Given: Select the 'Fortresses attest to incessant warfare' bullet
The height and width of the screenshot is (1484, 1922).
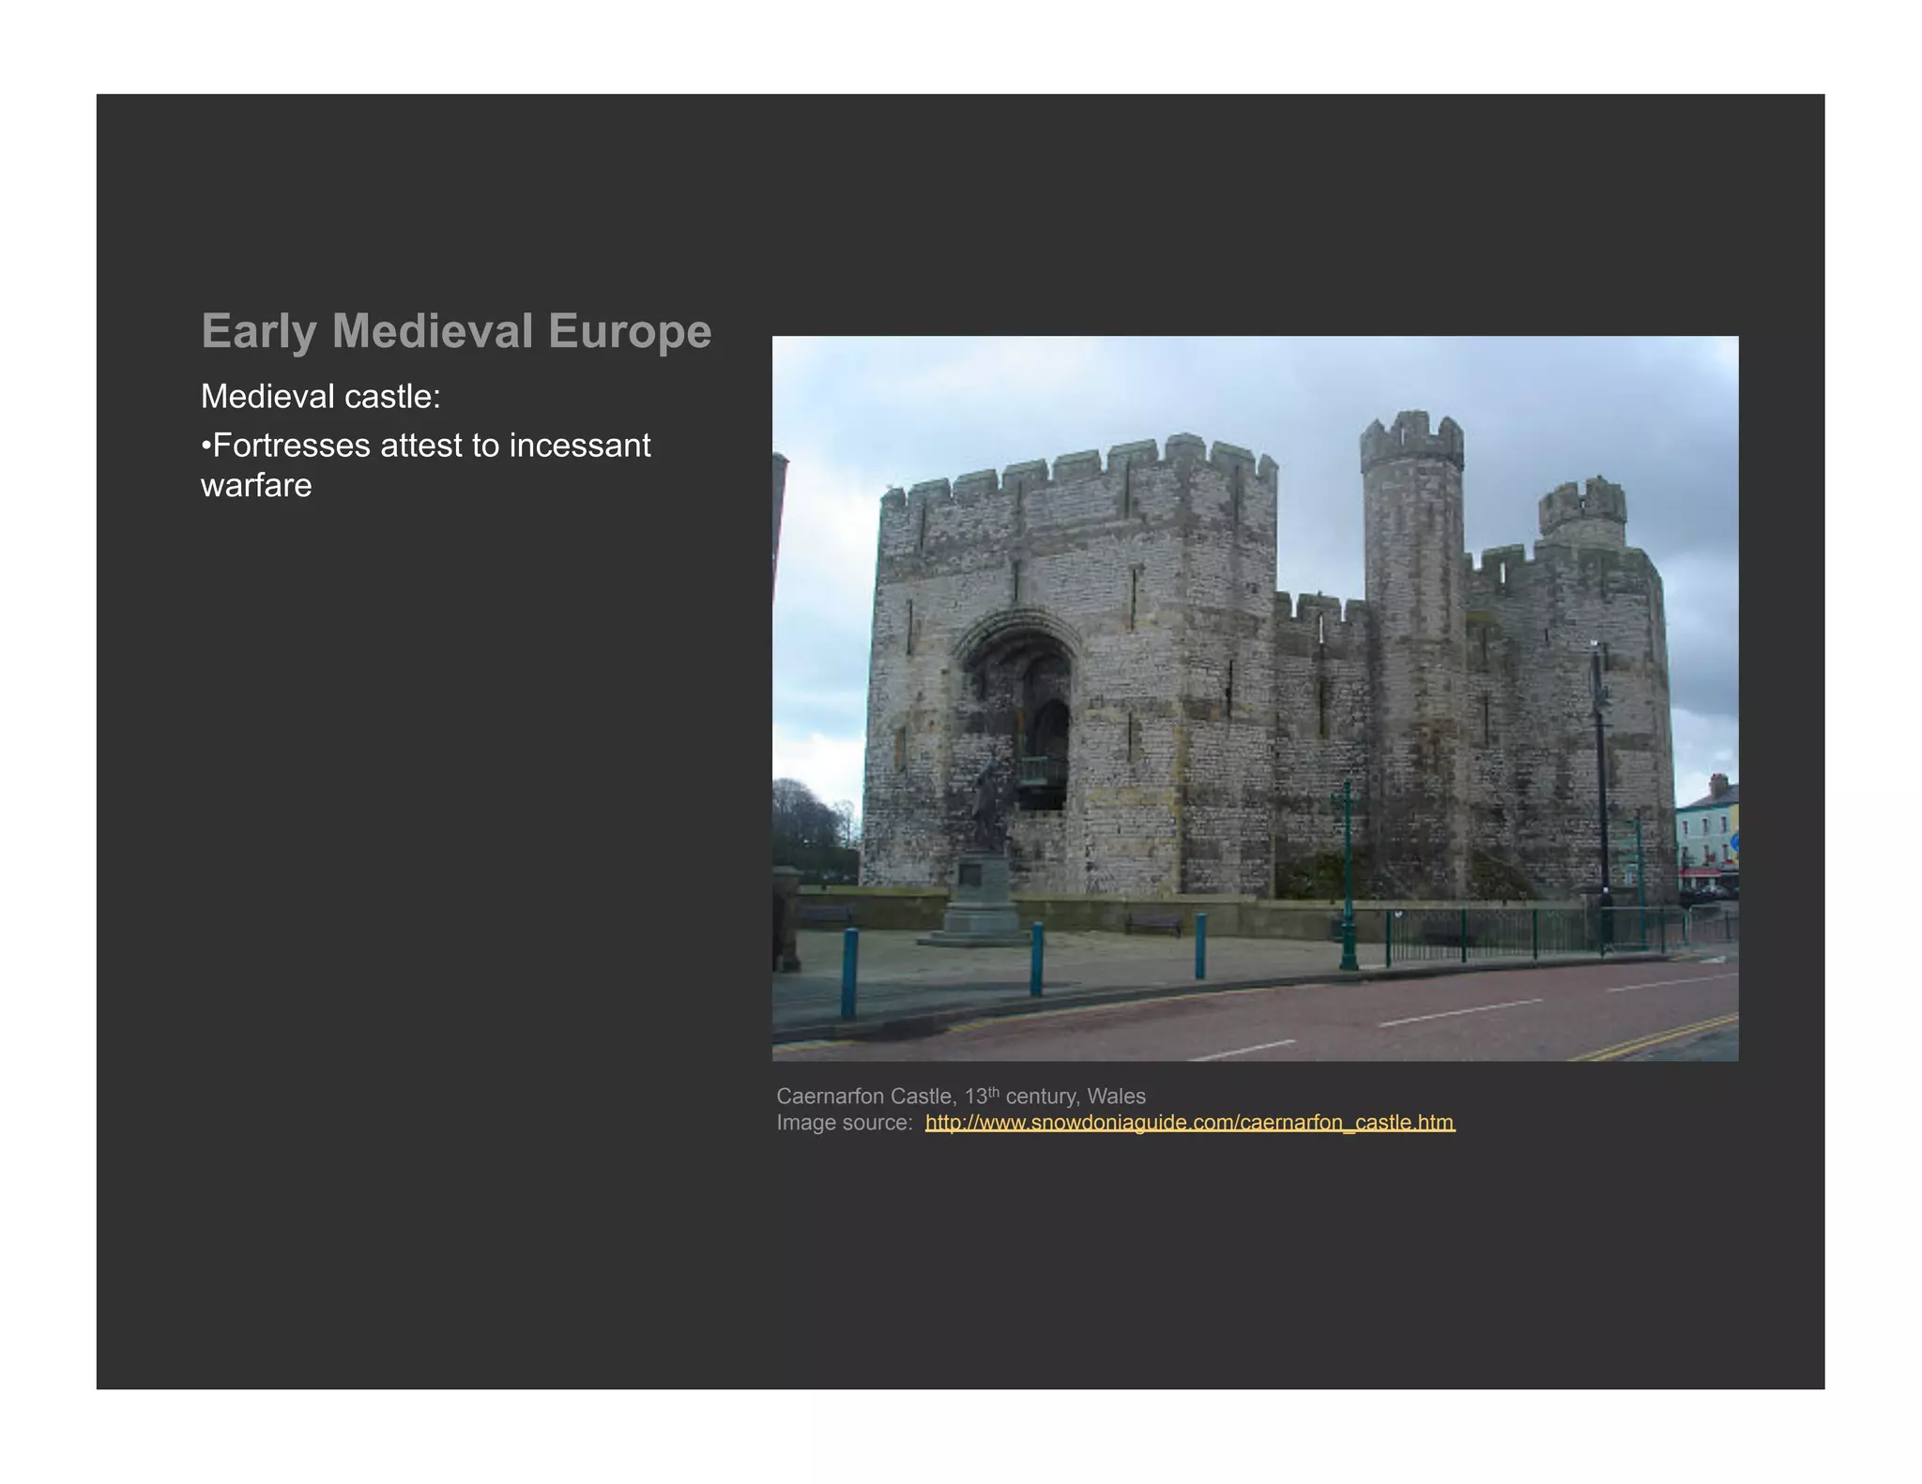Looking at the screenshot, I should 425,465.
